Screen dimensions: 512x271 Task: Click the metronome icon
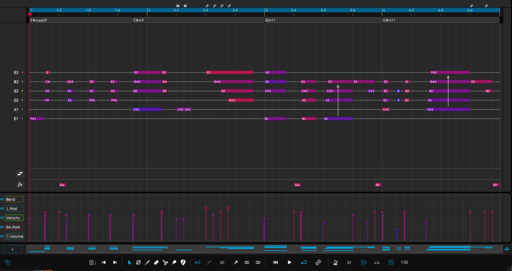(x=335, y=263)
